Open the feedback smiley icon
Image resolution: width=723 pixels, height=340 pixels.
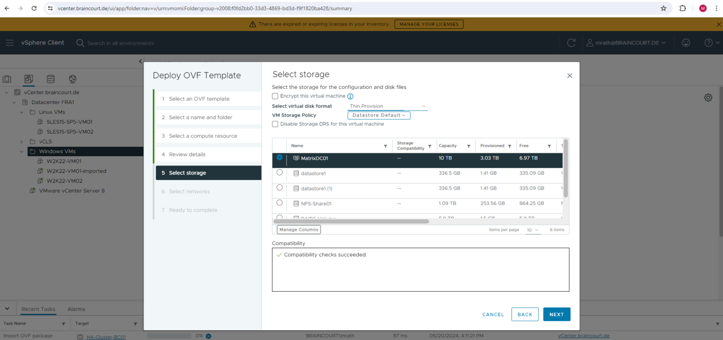pos(686,42)
